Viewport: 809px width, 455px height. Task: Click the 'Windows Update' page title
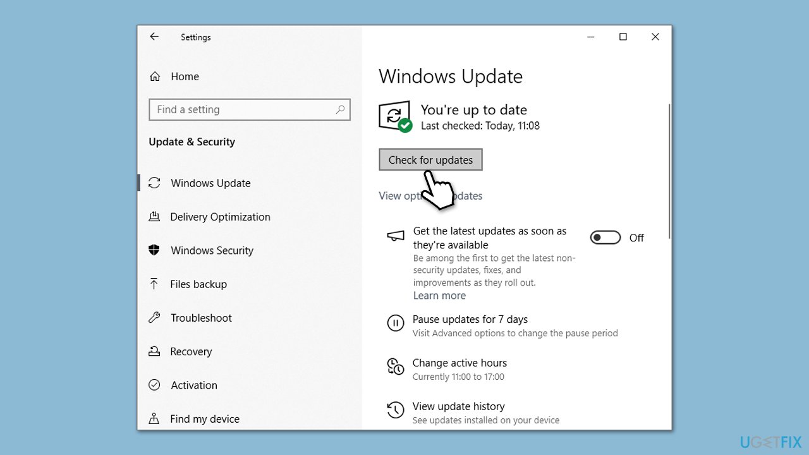click(451, 76)
